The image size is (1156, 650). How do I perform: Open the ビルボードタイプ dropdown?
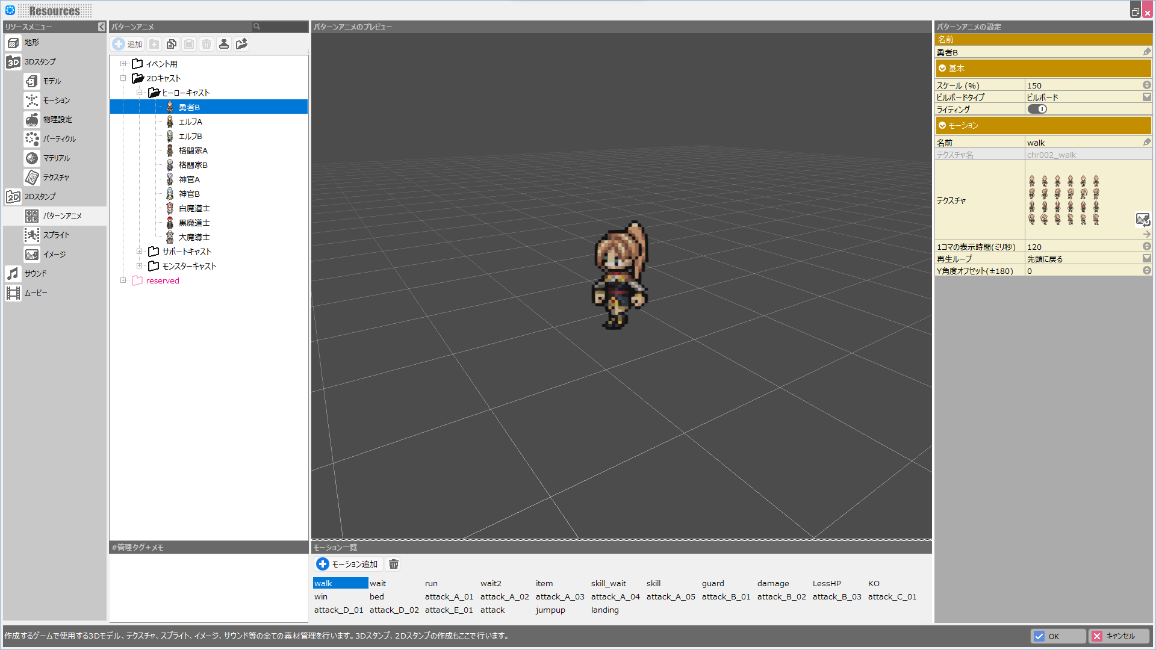(1146, 97)
